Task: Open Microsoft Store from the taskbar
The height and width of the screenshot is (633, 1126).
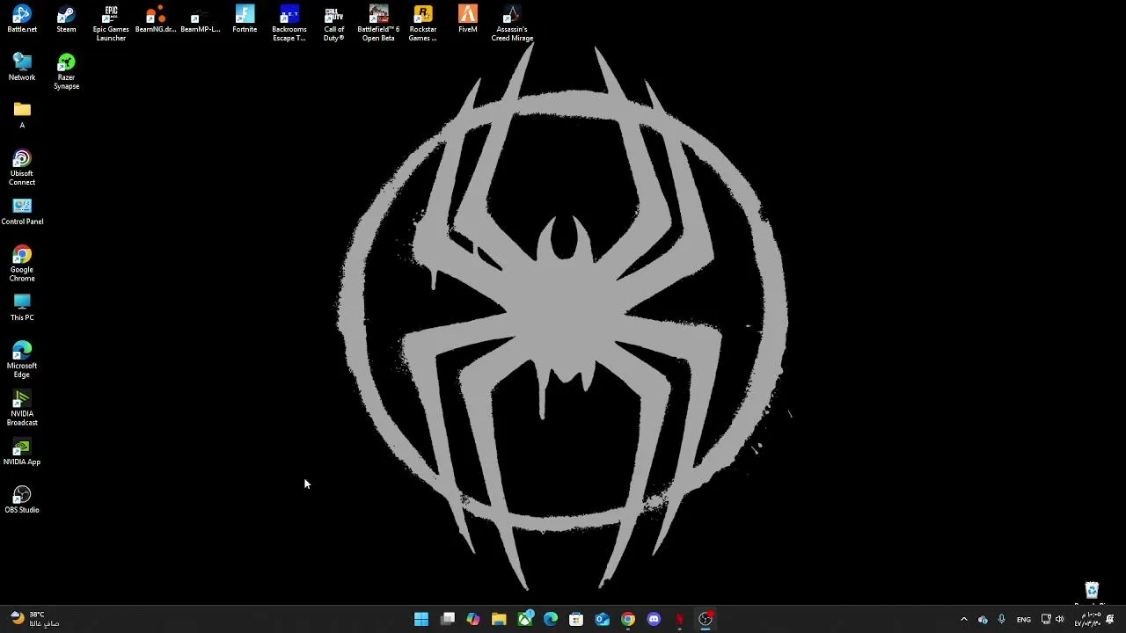Action: [x=576, y=619]
